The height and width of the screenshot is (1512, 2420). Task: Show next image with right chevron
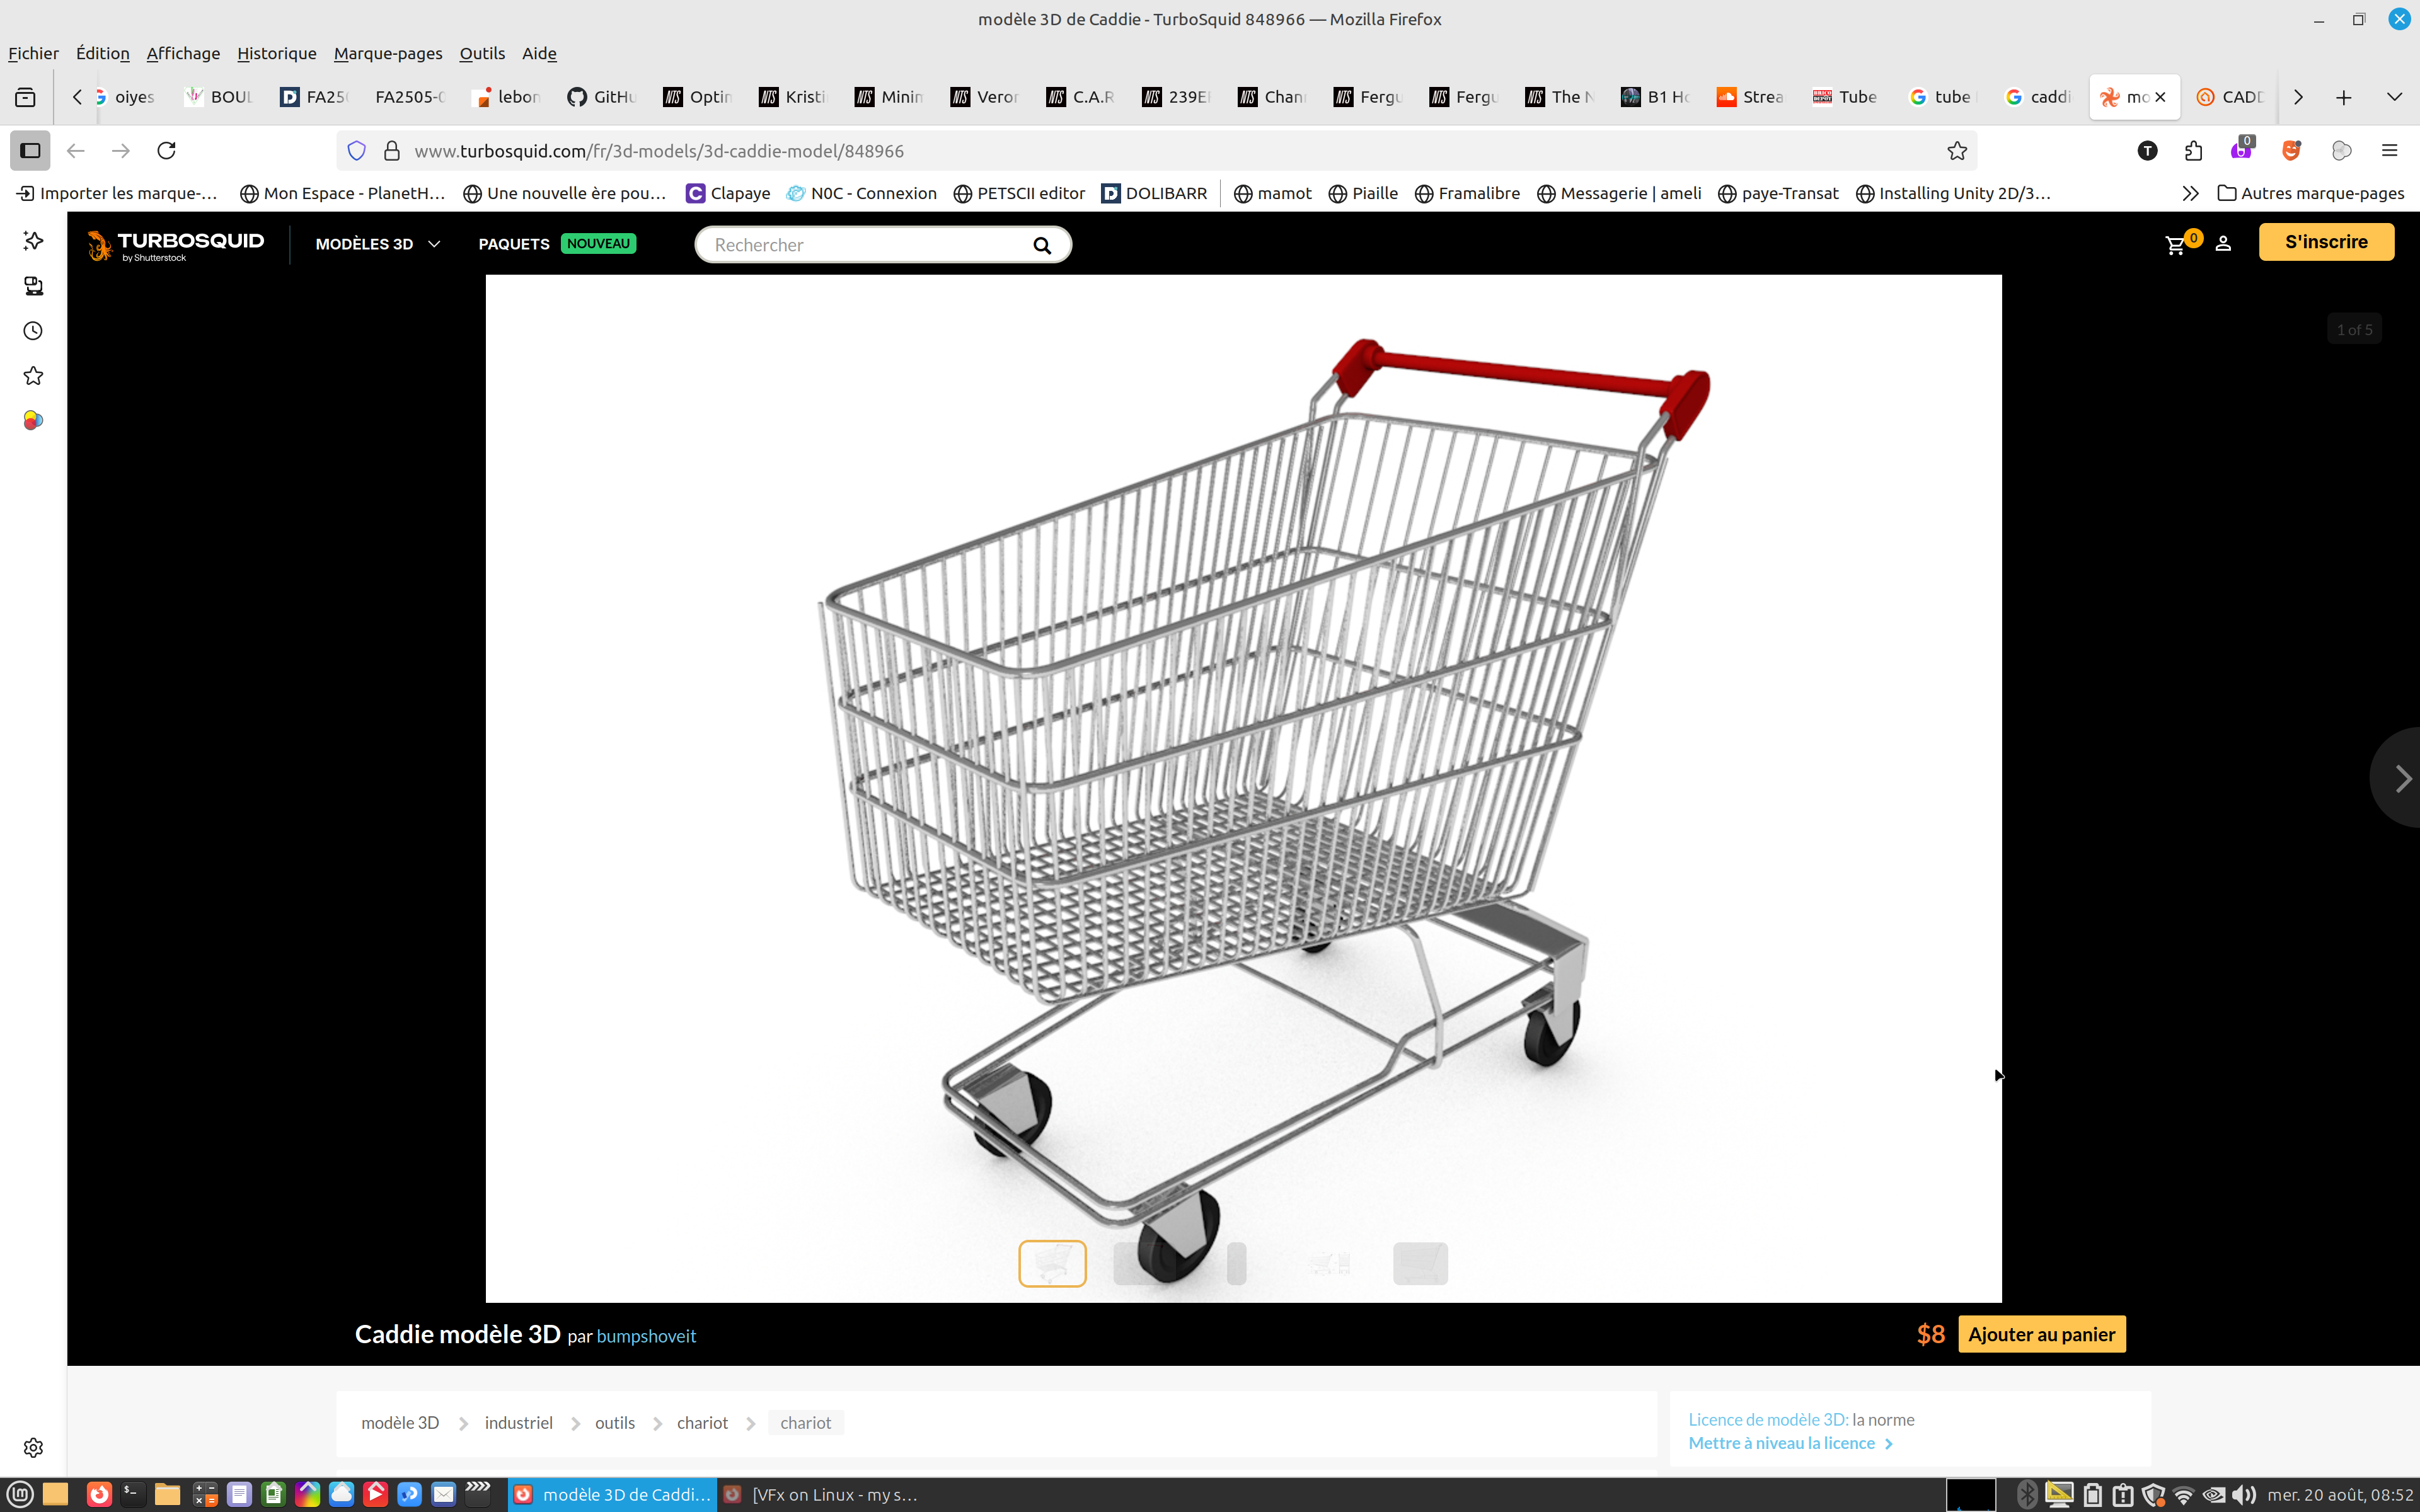tap(2402, 778)
